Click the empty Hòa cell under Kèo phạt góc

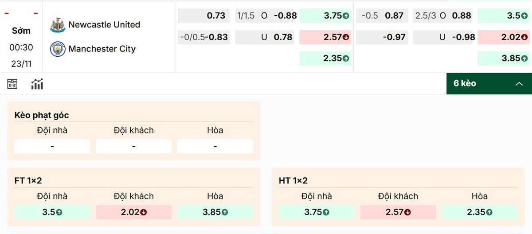(x=215, y=146)
